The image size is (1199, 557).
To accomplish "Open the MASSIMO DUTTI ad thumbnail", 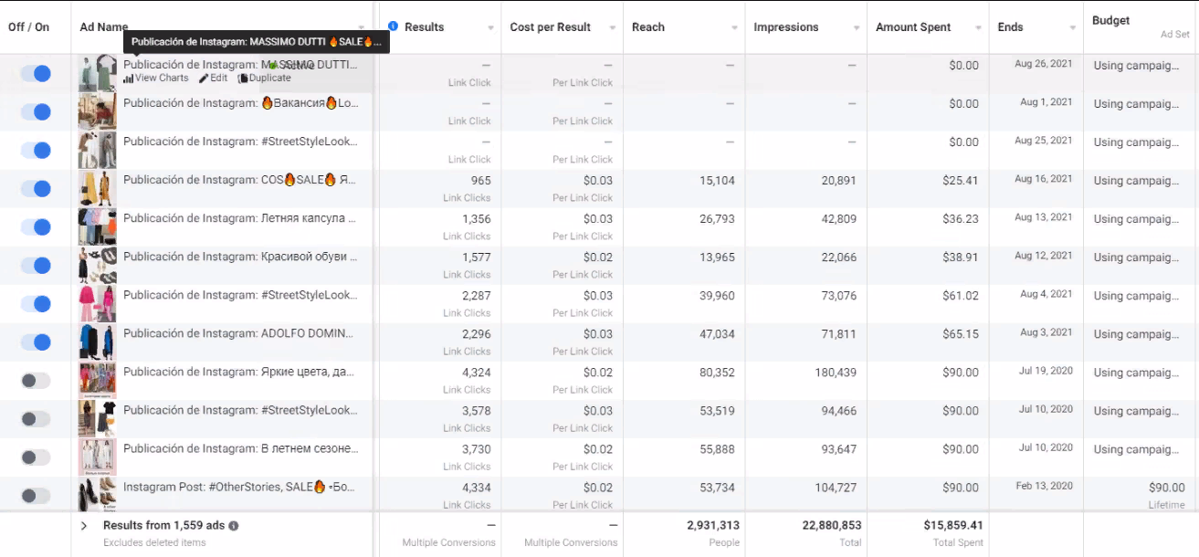I will click(97, 73).
